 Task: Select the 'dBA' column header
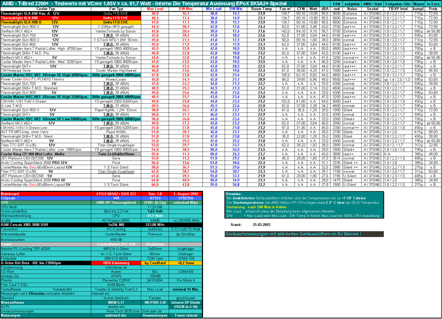[x=325, y=9]
